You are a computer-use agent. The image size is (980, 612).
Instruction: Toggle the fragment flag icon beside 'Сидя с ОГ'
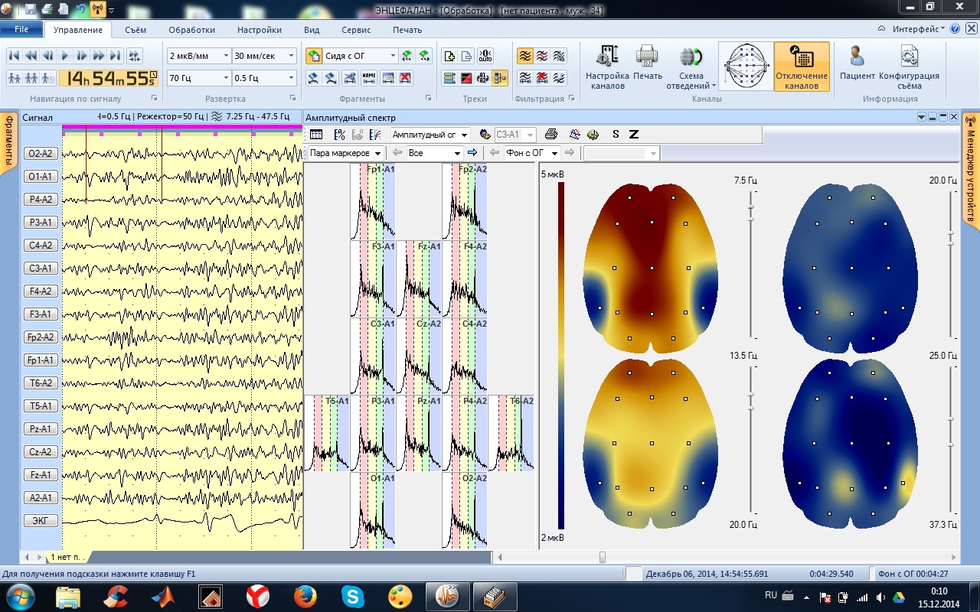314,56
